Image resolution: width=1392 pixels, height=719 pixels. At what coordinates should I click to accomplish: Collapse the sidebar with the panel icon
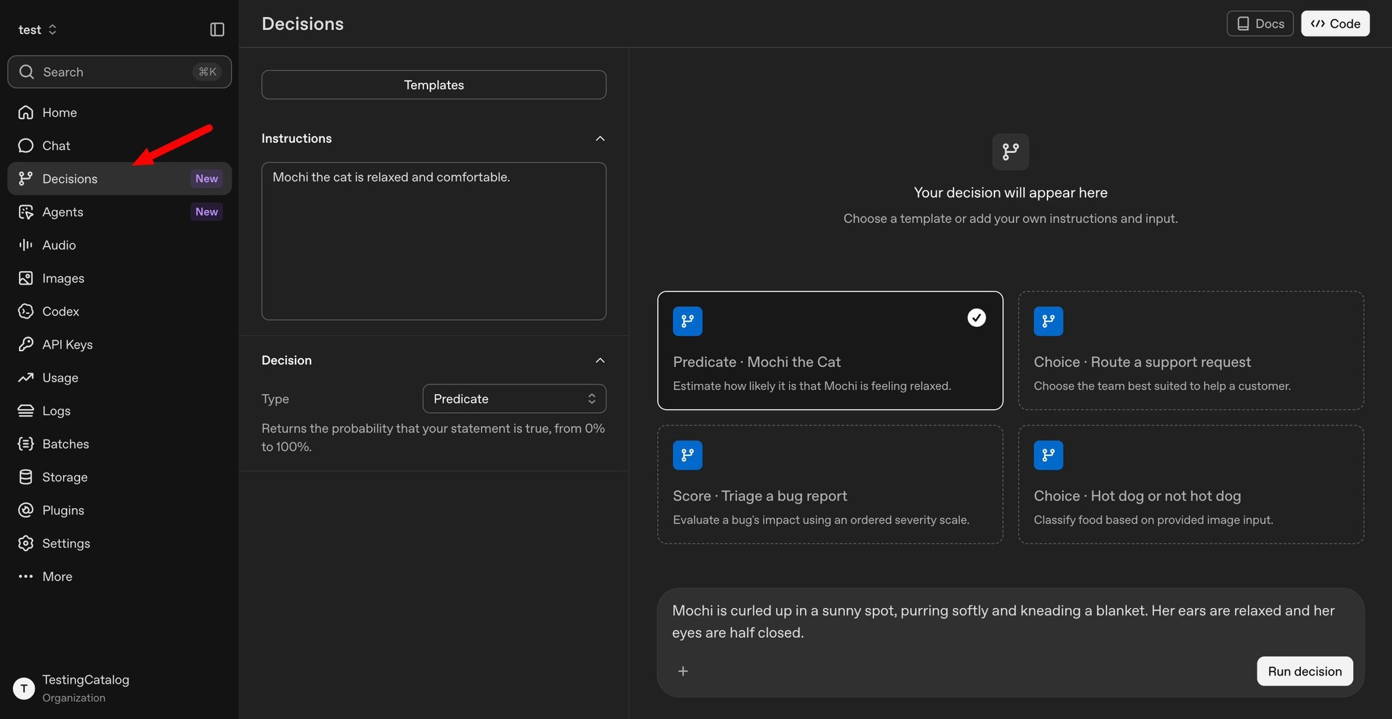(x=217, y=29)
